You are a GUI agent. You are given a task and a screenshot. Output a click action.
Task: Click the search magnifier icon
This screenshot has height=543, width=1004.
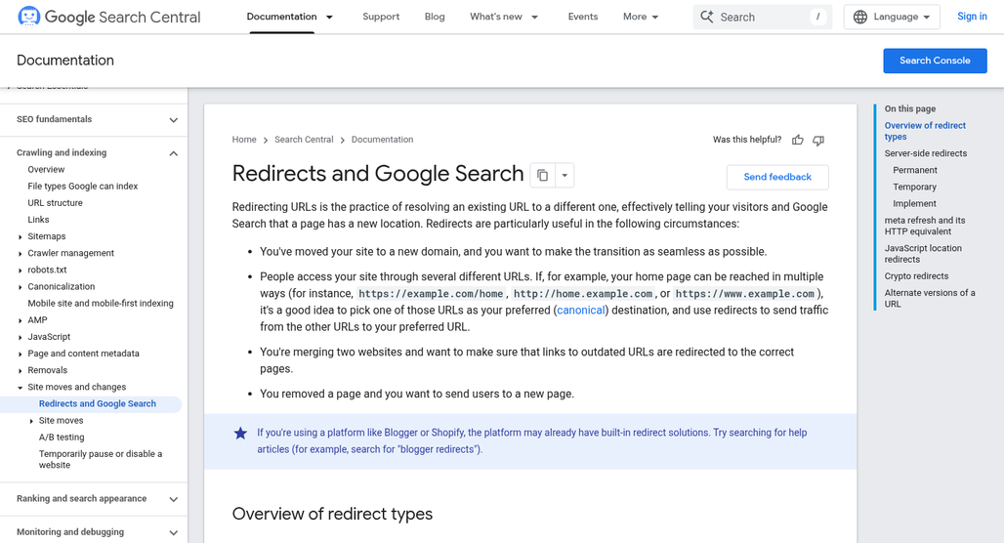click(707, 17)
